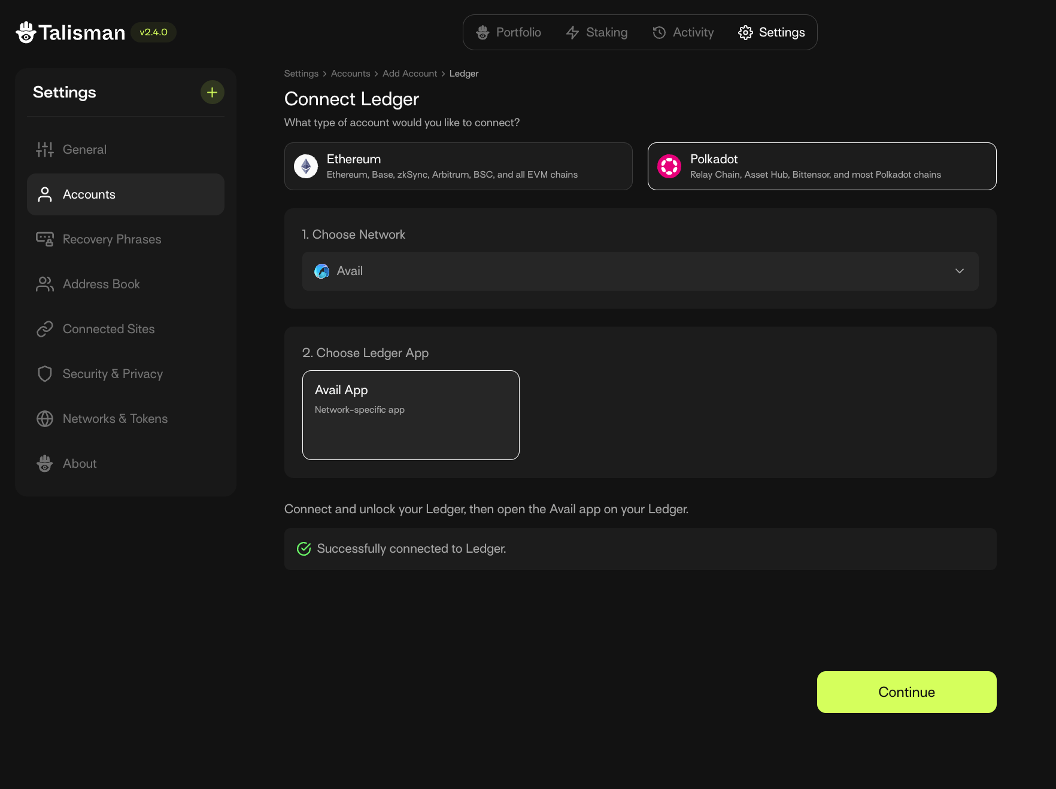Navigate to Accounts via breadcrumb
The height and width of the screenshot is (789, 1056).
[350, 74]
